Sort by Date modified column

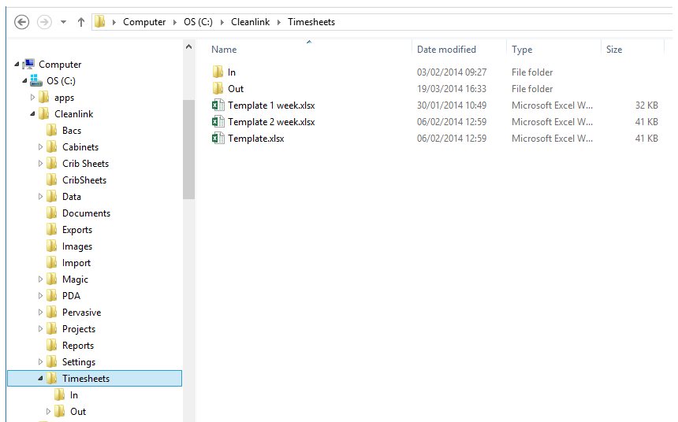(x=446, y=50)
